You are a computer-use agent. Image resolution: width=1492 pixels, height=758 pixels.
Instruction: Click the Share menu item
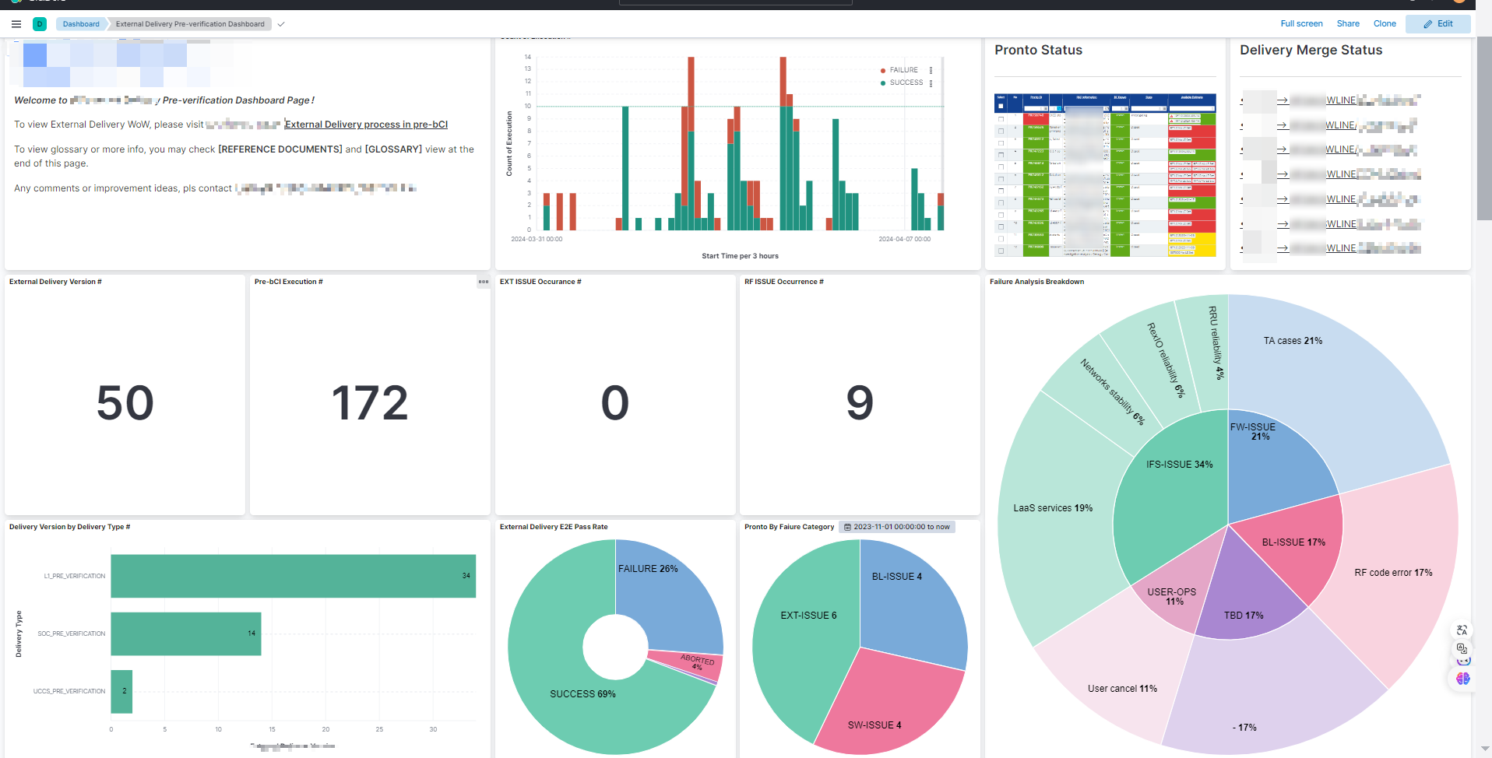point(1348,23)
